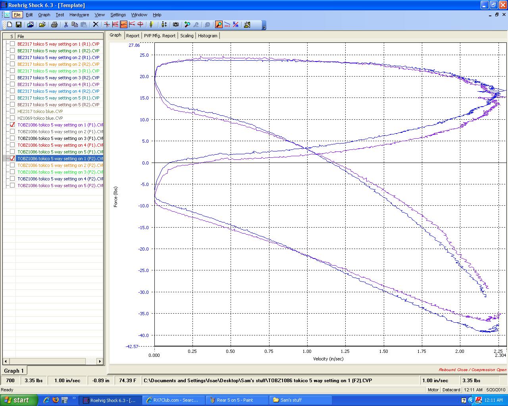Switch to the Histogram tab

(x=208, y=36)
